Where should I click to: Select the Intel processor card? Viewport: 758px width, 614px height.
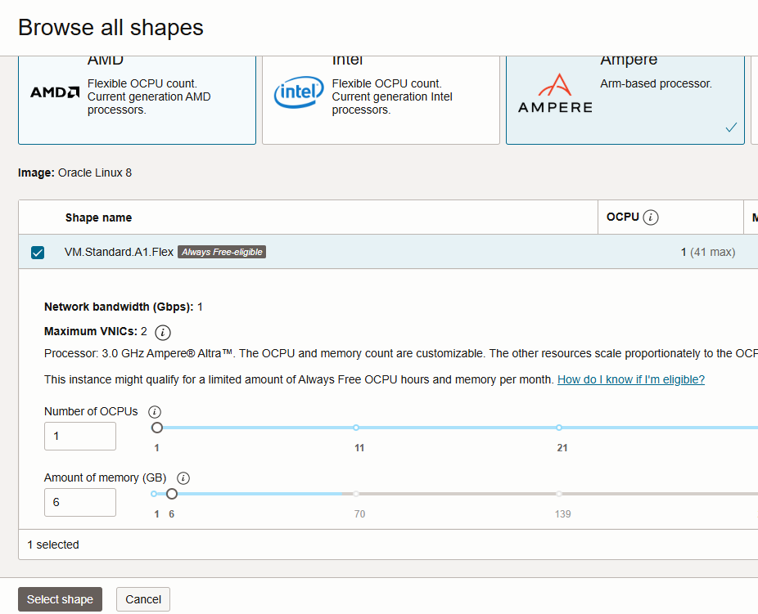click(x=381, y=98)
